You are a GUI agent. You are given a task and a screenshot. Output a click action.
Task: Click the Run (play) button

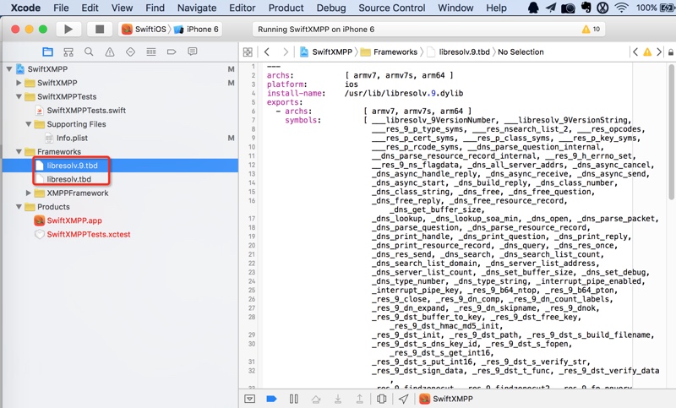(x=68, y=30)
